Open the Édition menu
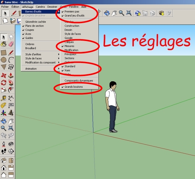Image resolution: width=195 pixels, height=179 pixels. [15, 7]
